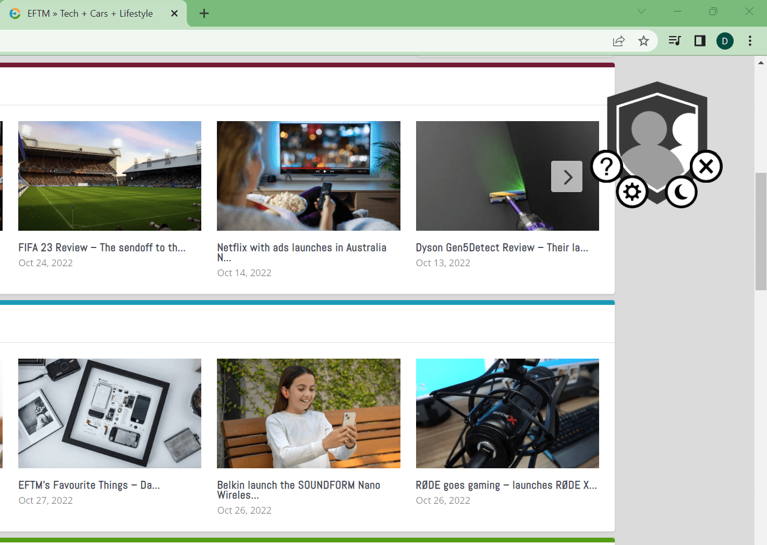
Task: Open the Chrome three-dot menu
Action: click(750, 41)
